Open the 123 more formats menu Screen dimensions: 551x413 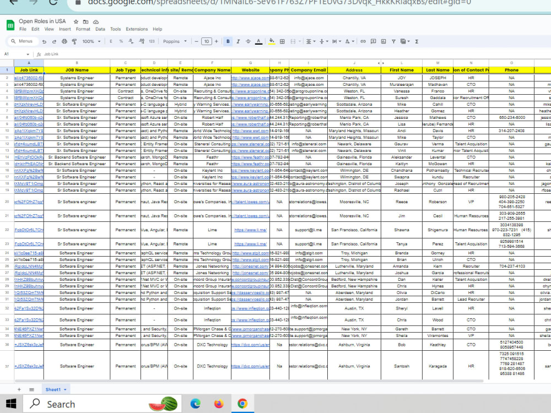click(152, 41)
